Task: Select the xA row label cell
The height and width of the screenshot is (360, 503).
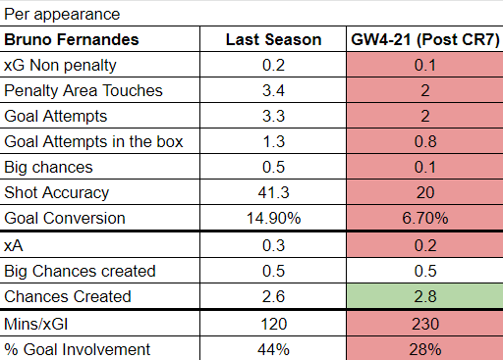Action: pos(99,245)
